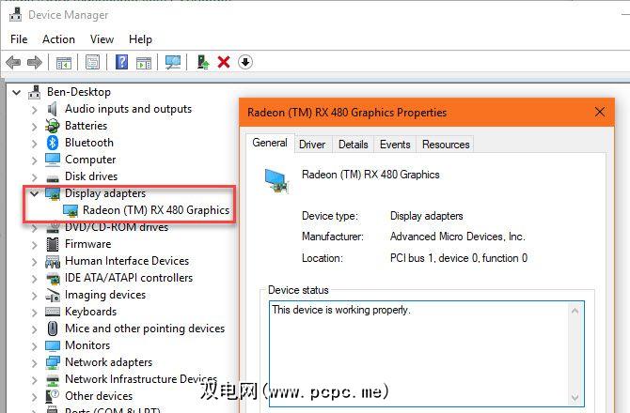
Task: Select the Other devices label
Action: [x=99, y=396]
